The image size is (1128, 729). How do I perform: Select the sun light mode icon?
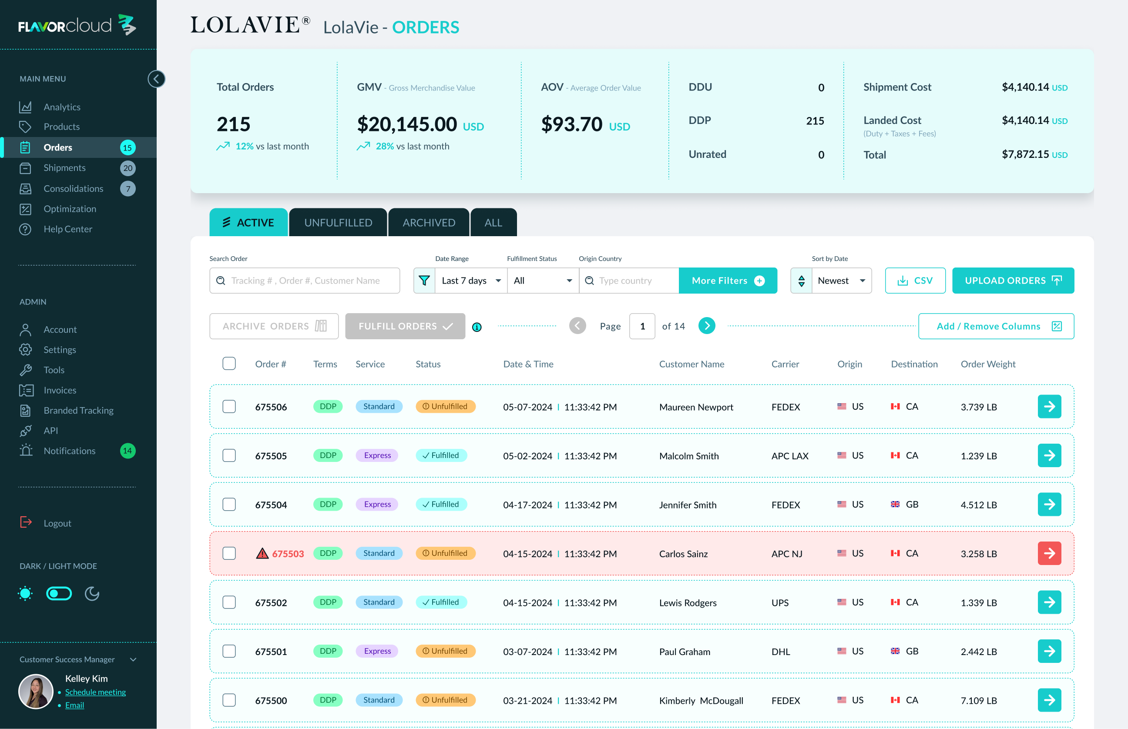point(25,593)
